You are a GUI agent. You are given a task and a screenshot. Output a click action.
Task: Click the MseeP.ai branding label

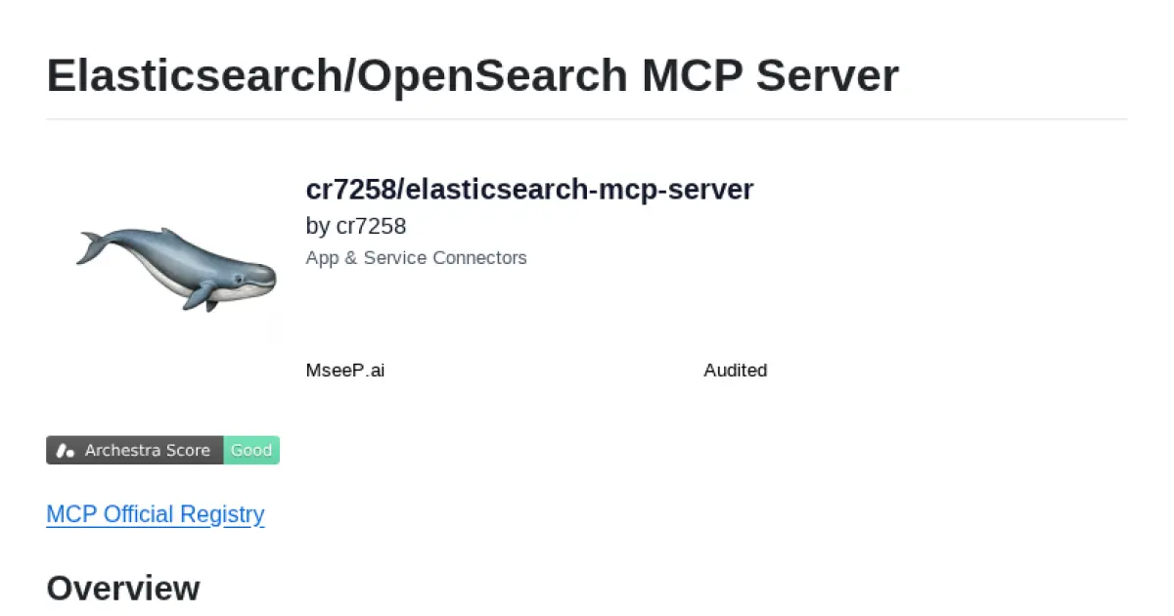(345, 371)
